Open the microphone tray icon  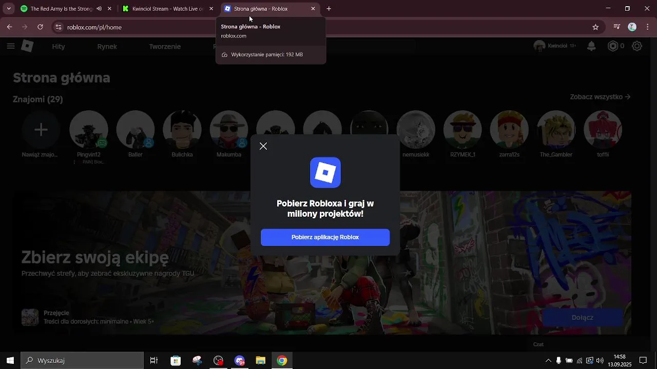point(558,360)
